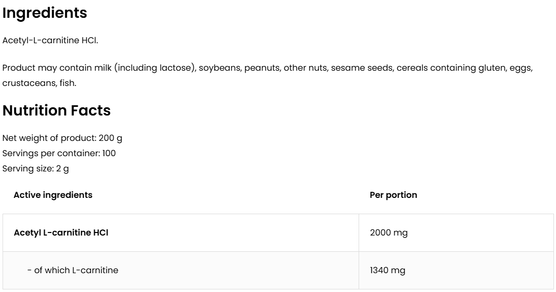The image size is (556, 292).
Task: Click the Serving size 2 g line
Action: coord(36,168)
